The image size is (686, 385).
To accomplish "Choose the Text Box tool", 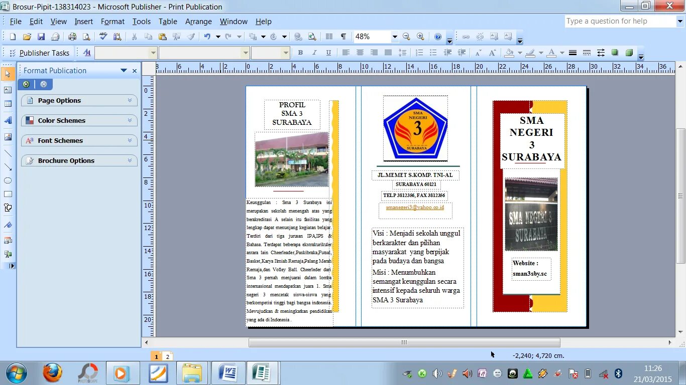I will (x=8, y=90).
